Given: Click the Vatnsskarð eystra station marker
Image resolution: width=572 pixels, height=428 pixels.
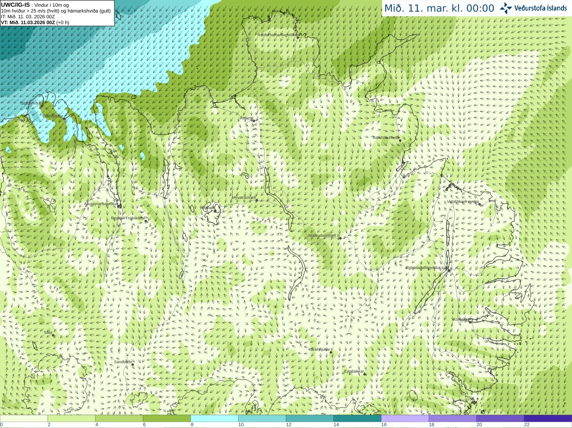Looking at the screenshot, I should click(x=480, y=204).
